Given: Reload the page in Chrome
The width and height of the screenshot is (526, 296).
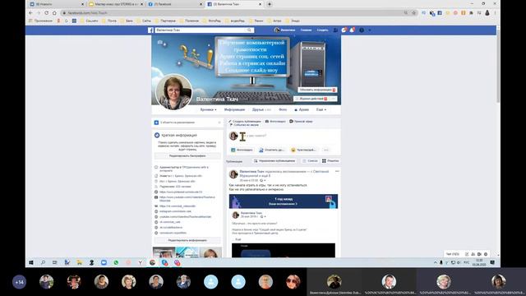Looking at the screenshot, I should [46, 13].
